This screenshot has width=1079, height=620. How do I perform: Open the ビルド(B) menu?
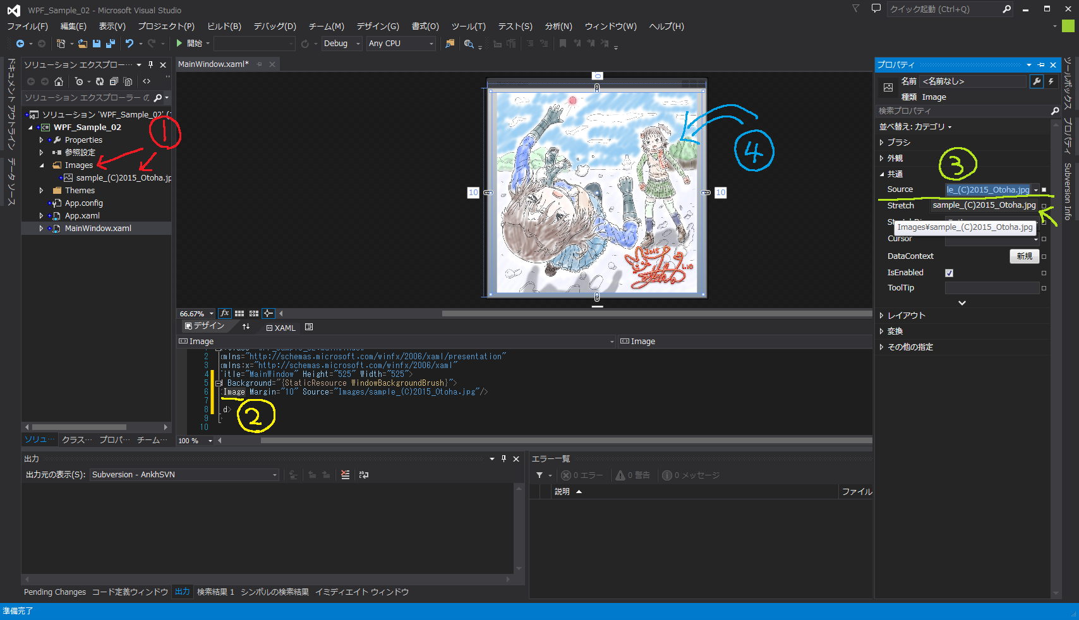coord(224,27)
